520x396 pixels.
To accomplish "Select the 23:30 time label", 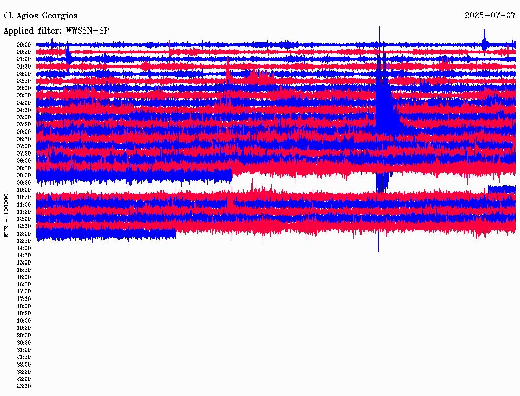I will [x=24, y=386].
